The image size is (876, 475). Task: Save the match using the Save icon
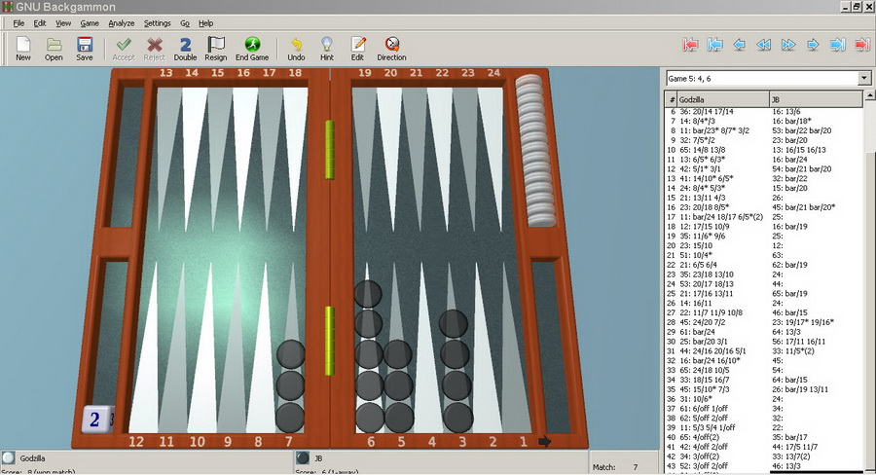pyautogui.click(x=85, y=49)
